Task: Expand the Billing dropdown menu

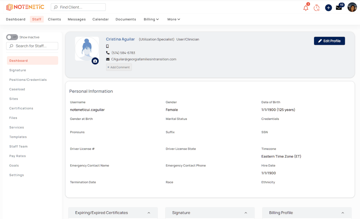Action: pos(151,19)
